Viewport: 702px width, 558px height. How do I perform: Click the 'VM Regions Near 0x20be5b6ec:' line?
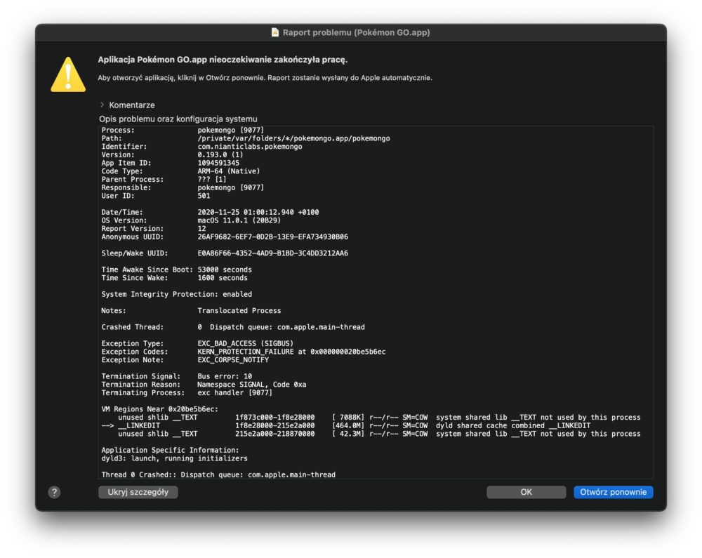point(159,409)
